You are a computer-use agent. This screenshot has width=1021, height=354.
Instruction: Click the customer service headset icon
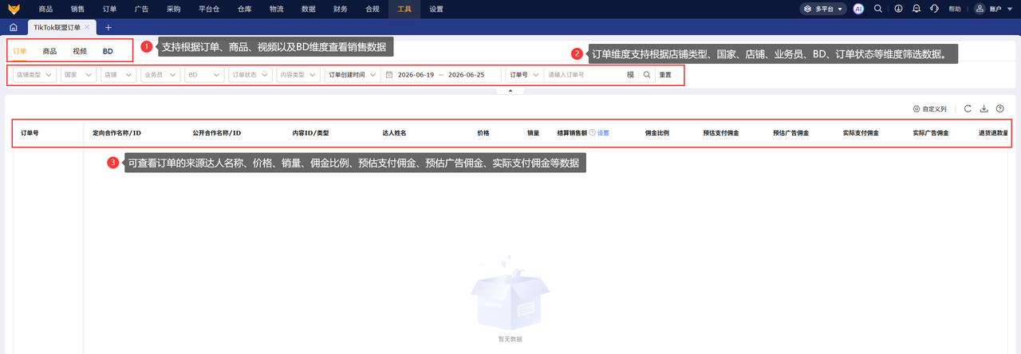pyautogui.click(x=934, y=9)
